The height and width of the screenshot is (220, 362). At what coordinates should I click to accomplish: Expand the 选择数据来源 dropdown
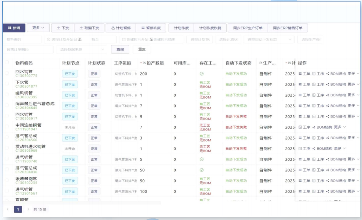[x=81, y=49]
